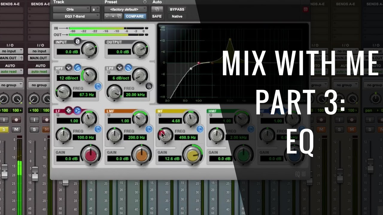Unsolo the channel with the lit yellow S

point(4,129)
